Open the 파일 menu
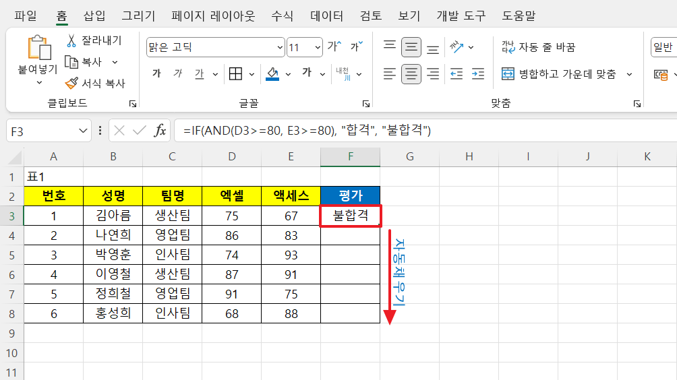Screen dimensions: 677x380 point(26,16)
